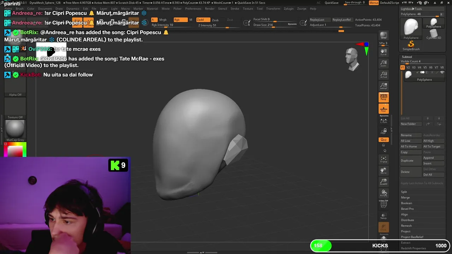
Task: Select the PolySphere head tool thumbnail
Action: pyautogui.click(x=411, y=29)
